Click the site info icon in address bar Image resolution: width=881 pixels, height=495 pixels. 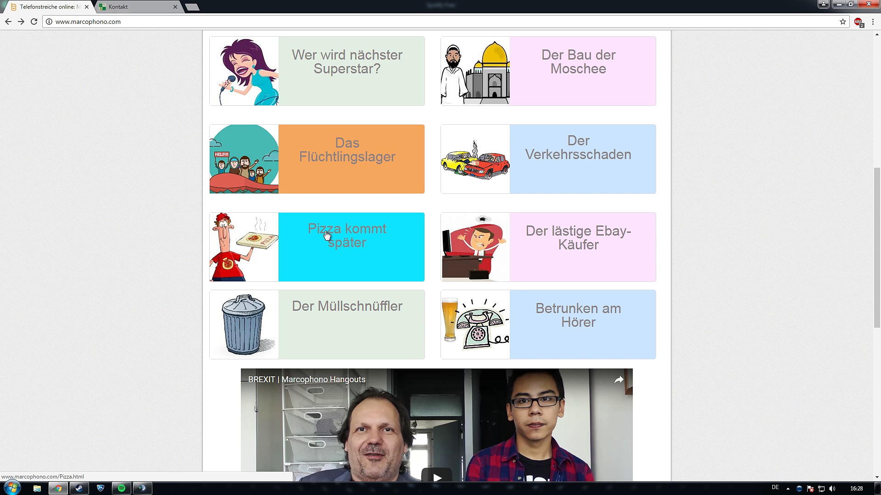(x=49, y=22)
